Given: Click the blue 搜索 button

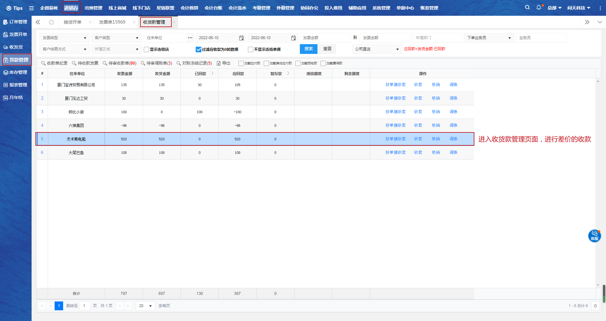Looking at the screenshot, I should 308,49.
